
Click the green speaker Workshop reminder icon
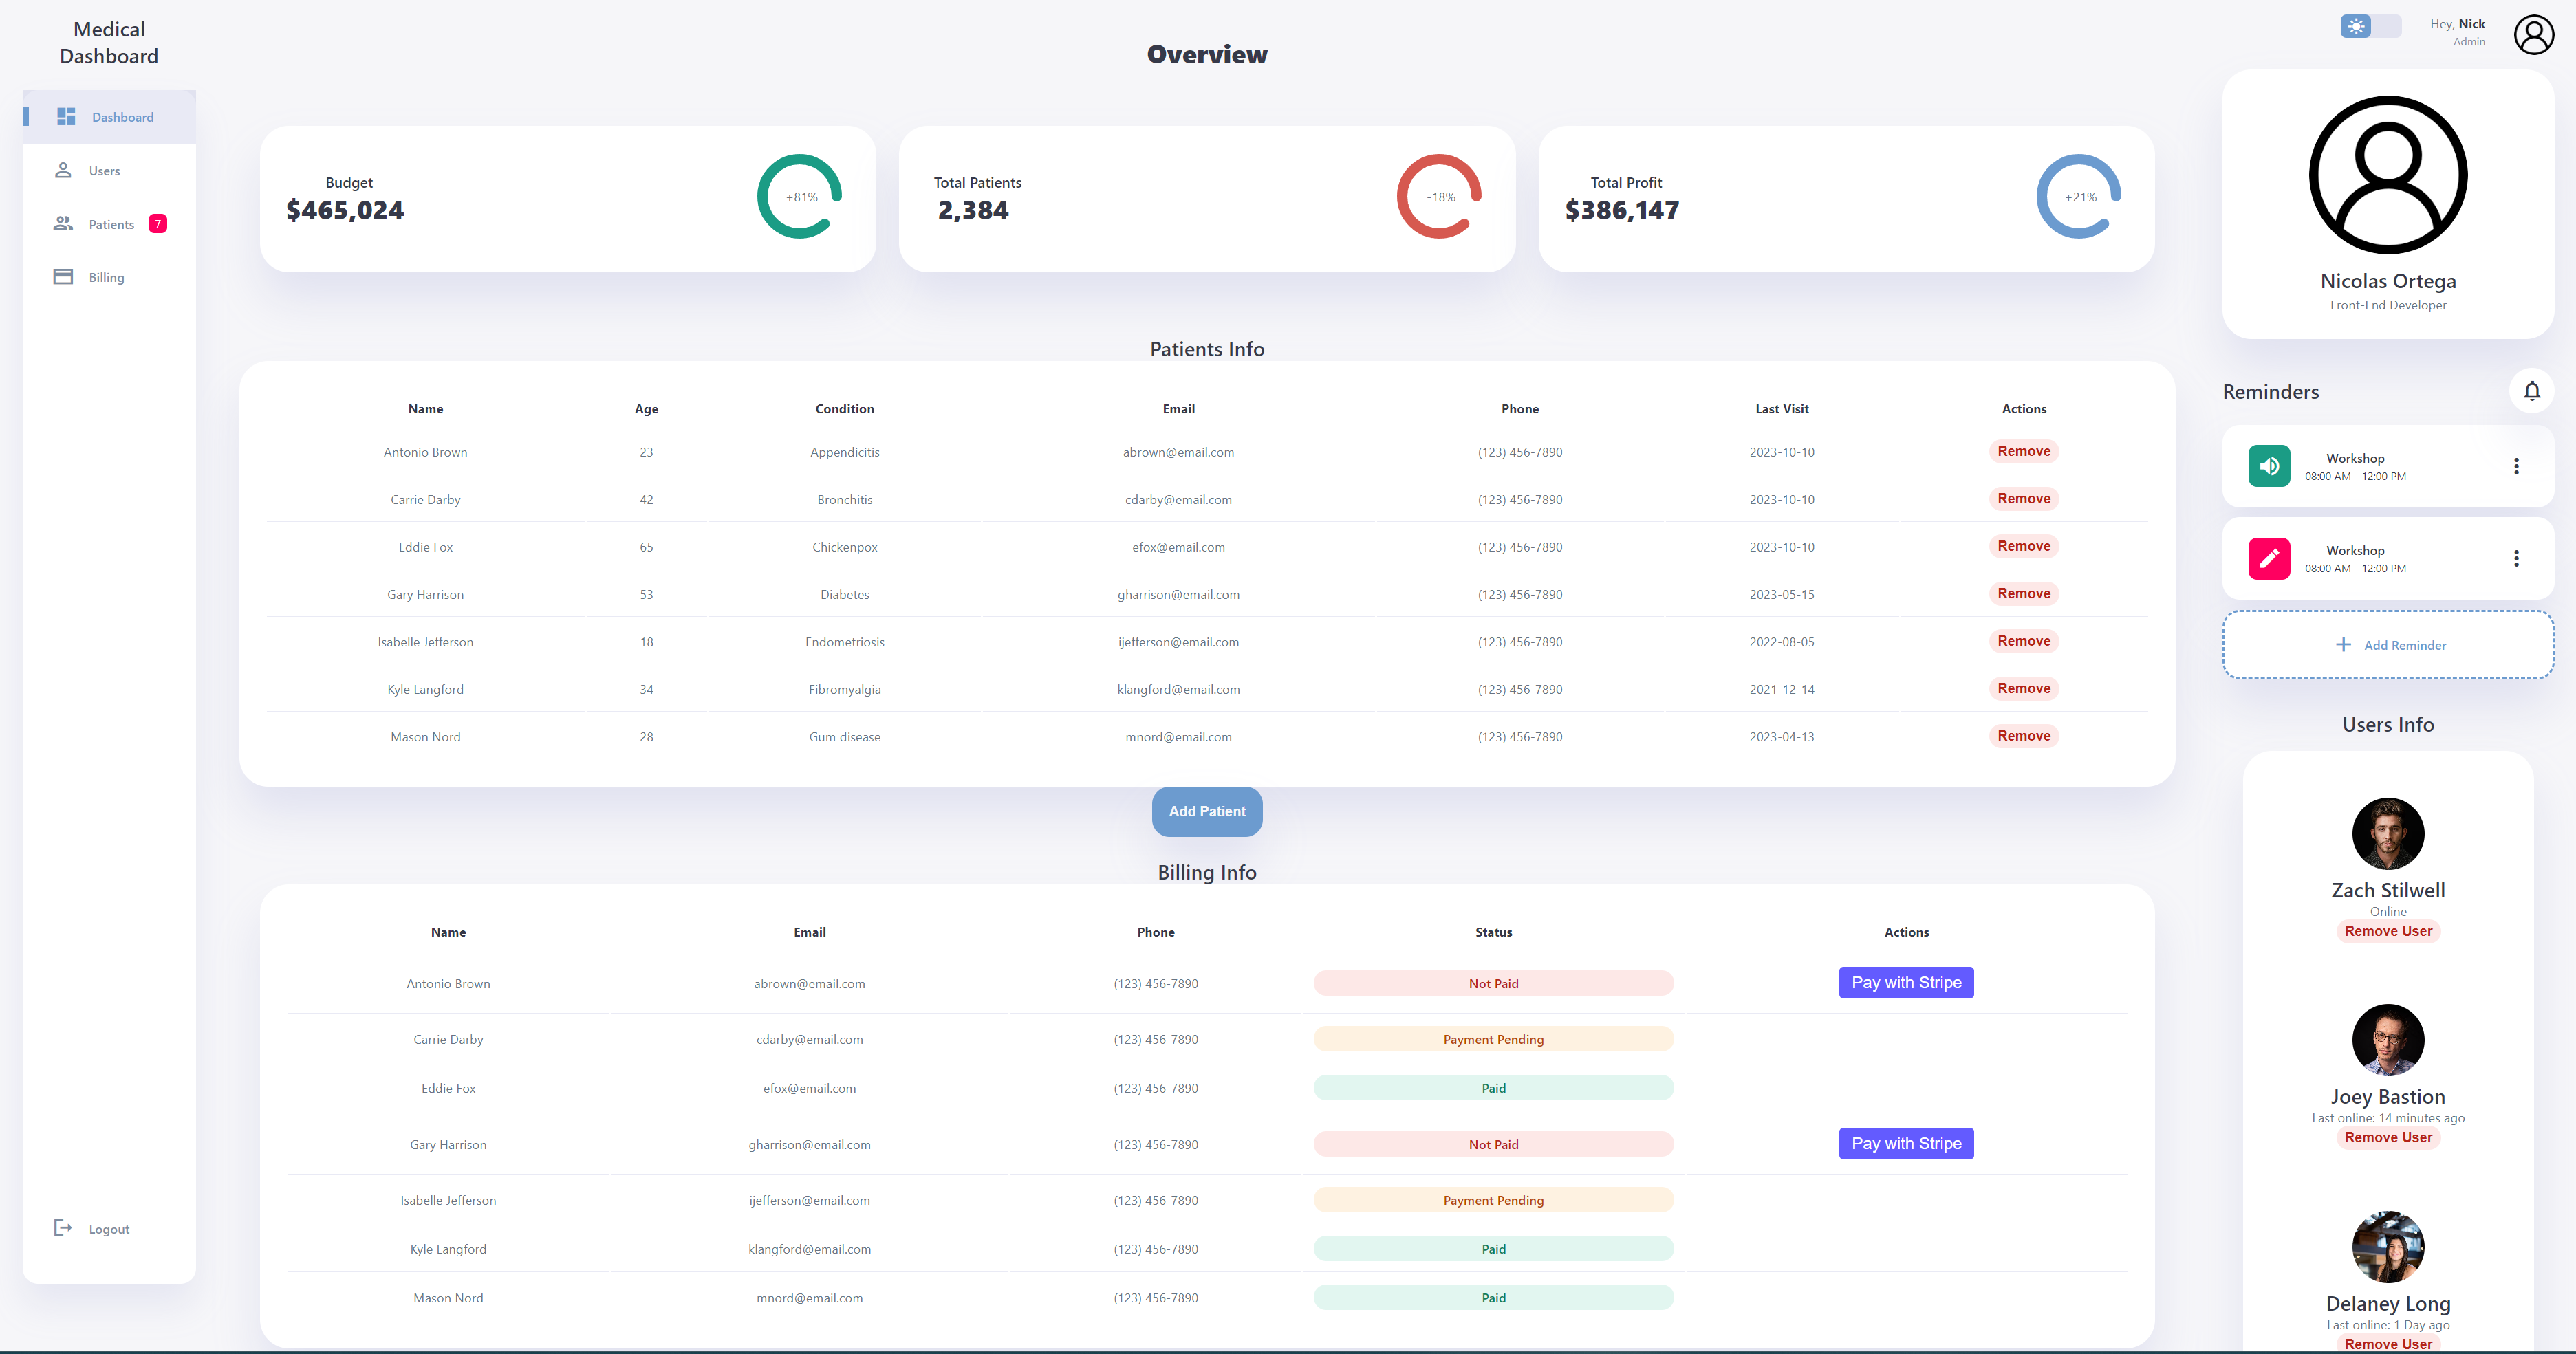(x=2269, y=466)
